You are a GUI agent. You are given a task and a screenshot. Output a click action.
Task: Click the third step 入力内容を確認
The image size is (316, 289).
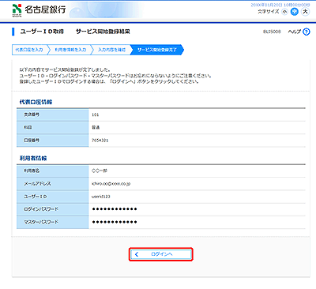(x=111, y=50)
